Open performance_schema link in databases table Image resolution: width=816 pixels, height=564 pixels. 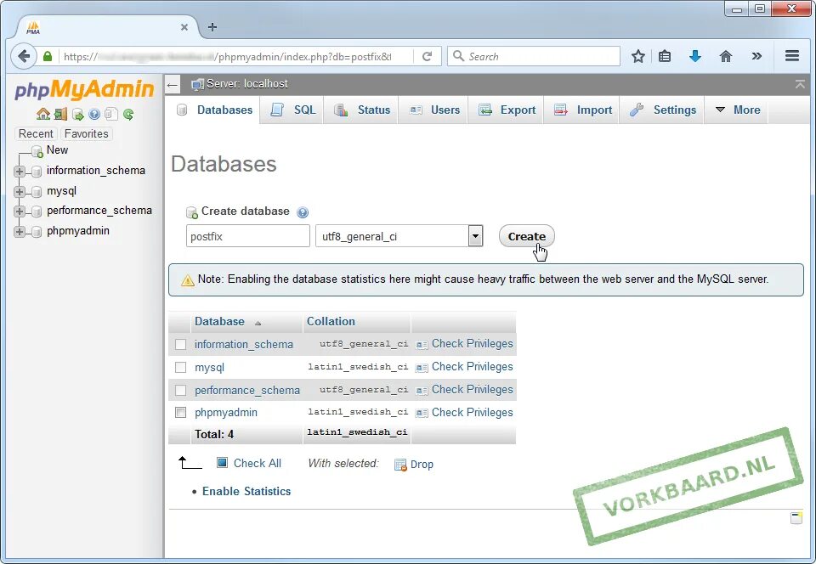coord(246,390)
